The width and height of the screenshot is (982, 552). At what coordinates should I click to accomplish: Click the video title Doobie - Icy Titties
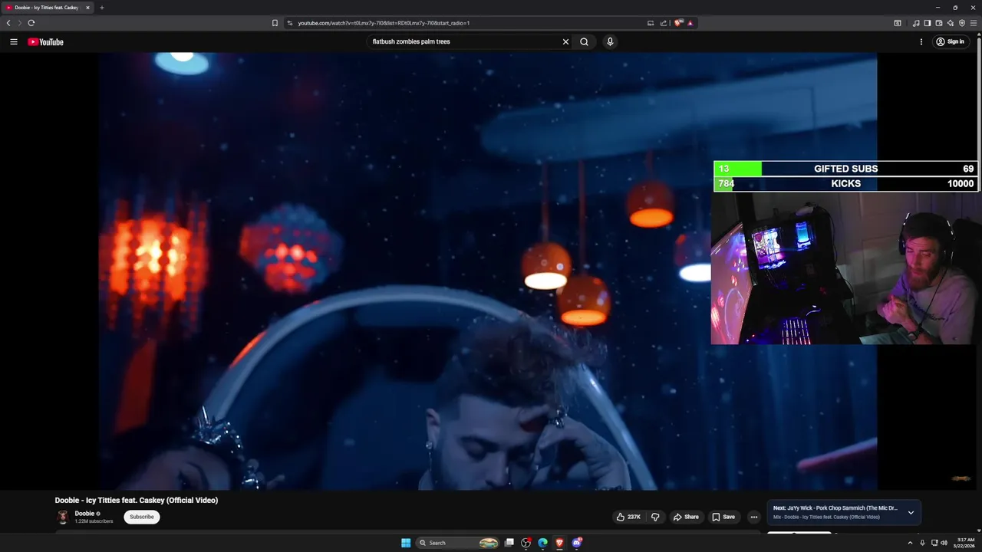pyautogui.click(x=137, y=500)
